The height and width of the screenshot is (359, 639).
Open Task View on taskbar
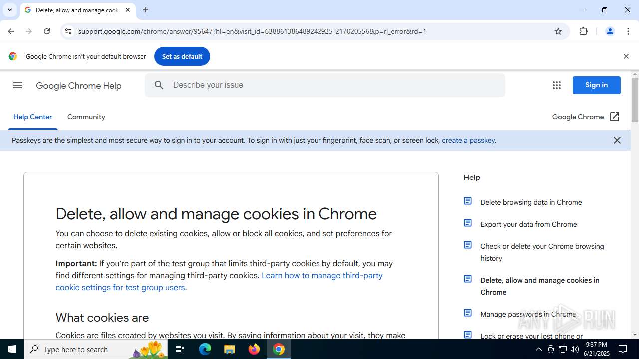180,349
